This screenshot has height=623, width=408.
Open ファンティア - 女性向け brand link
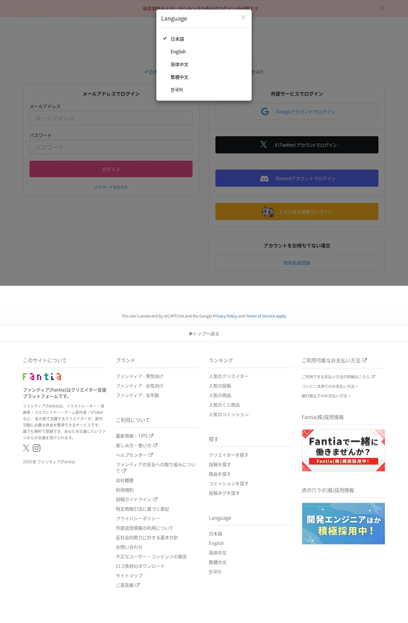pos(139,386)
